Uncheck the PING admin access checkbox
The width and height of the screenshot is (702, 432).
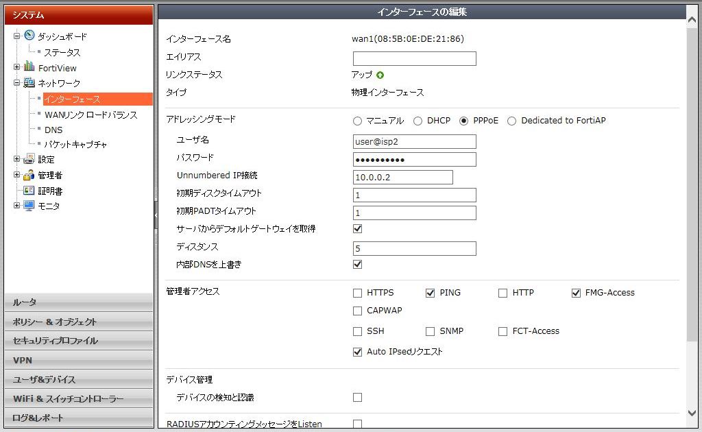430,293
